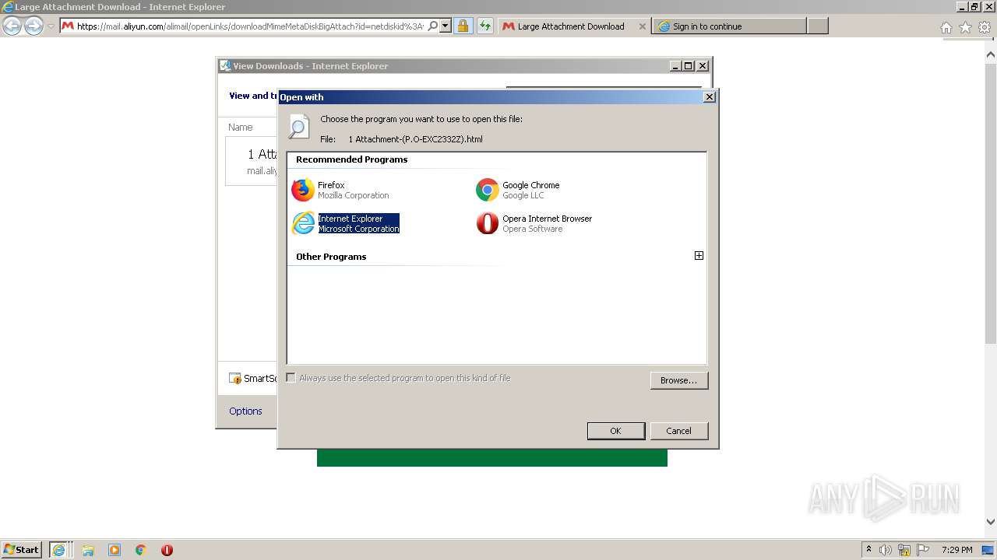Click the Browse... button
Image resolution: width=997 pixels, height=560 pixels.
tap(679, 380)
